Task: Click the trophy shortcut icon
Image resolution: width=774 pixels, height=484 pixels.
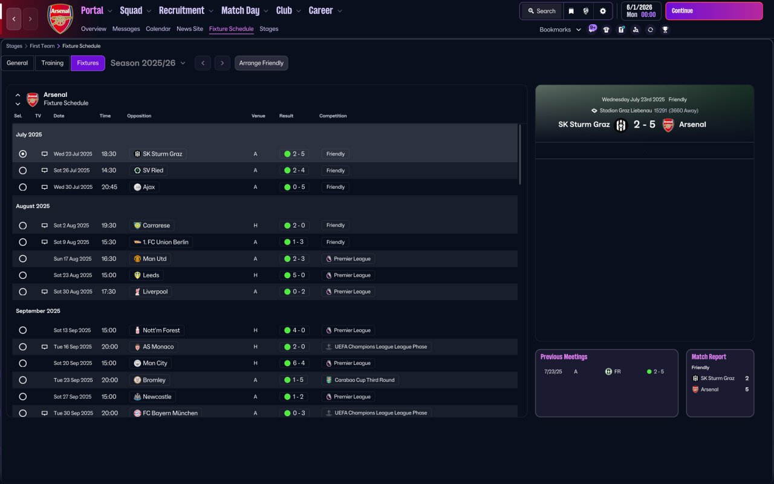Action: pos(665,30)
